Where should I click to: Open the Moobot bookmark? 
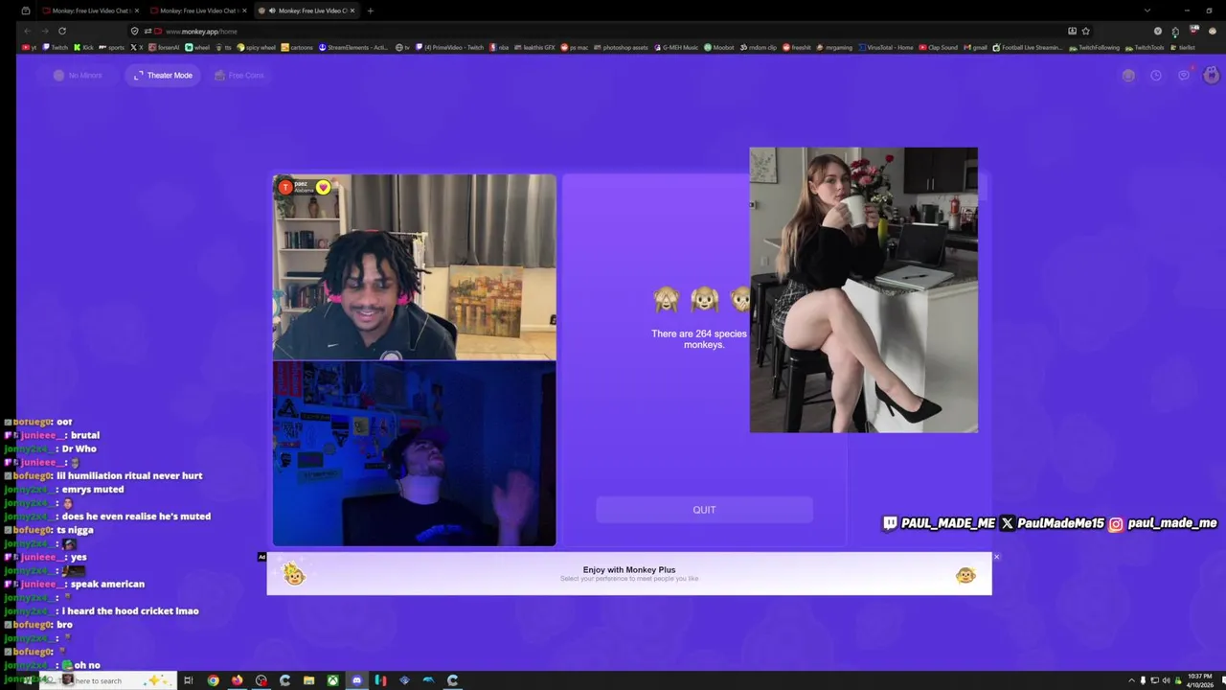click(x=719, y=47)
